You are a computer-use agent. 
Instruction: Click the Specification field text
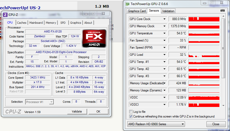tap(65, 52)
